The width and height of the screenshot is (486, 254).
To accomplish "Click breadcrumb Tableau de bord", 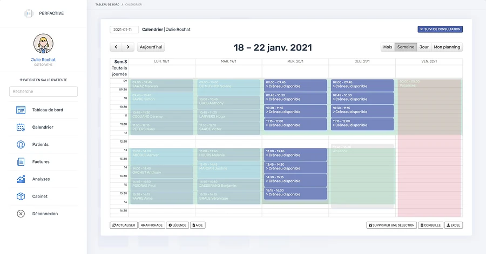I will [x=107, y=5].
